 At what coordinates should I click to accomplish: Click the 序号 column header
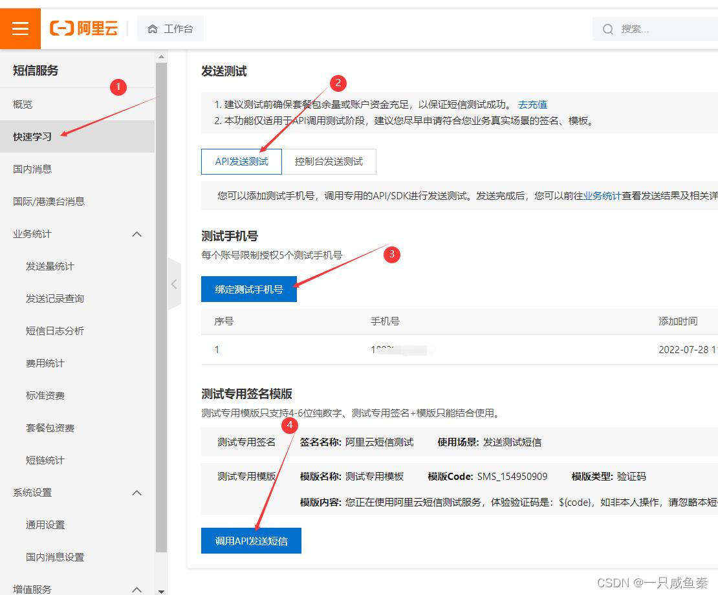click(224, 321)
